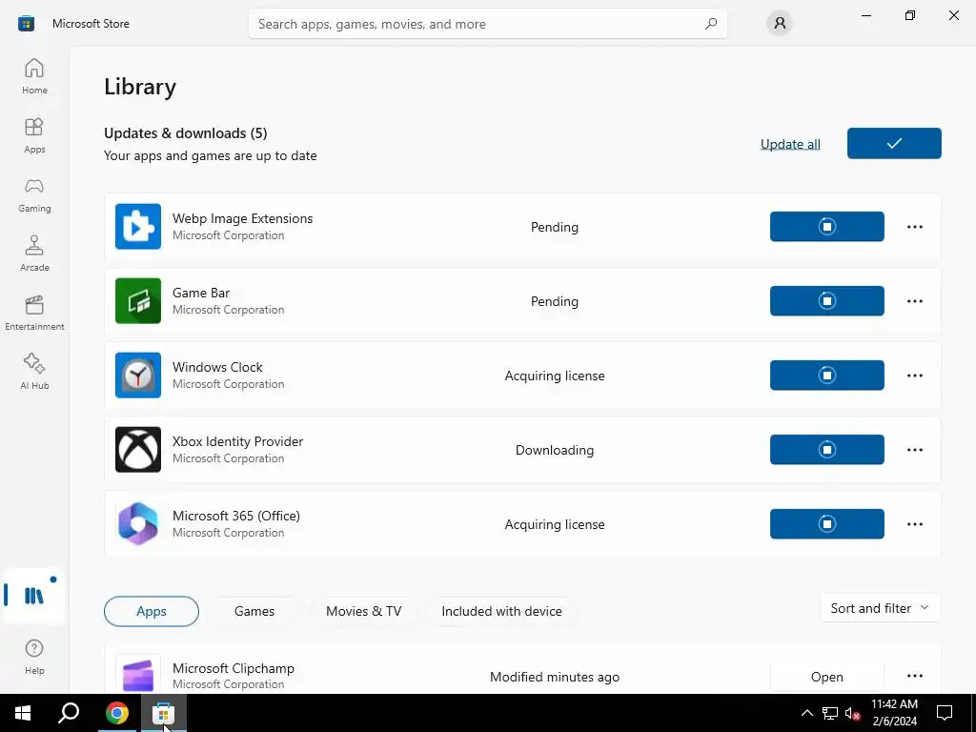This screenshot has height=732, width=976.
Task: Expand the Sort and filter dropdown
Action: tap(880, 608)
